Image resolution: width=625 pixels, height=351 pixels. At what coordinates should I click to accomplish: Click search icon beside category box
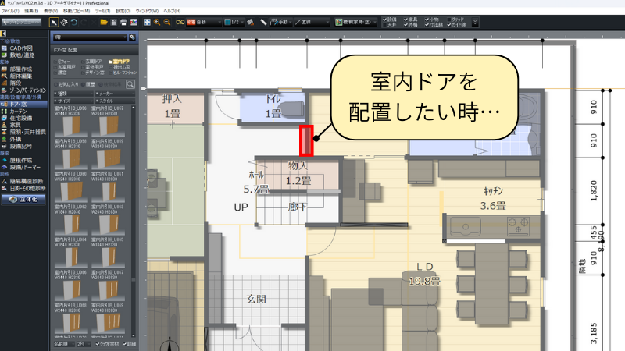click(x=132, y=37)
